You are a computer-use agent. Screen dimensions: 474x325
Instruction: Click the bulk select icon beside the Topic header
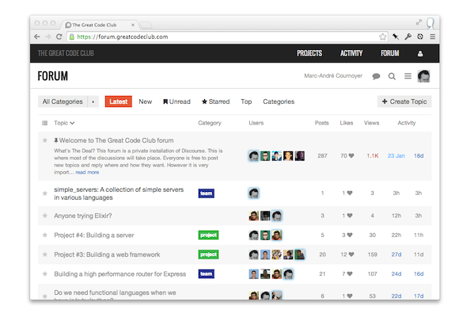pyautogui.click(x=45, y=123)
